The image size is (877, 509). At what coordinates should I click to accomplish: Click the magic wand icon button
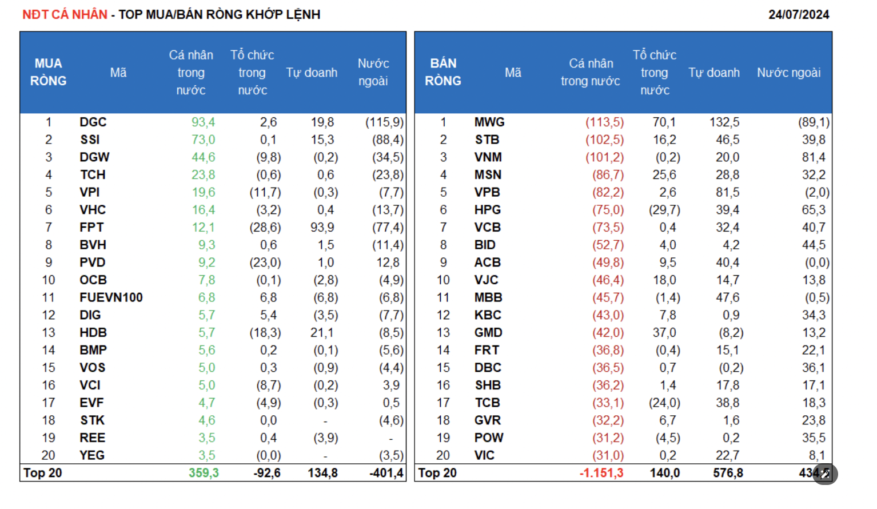(x=825, y=474)
